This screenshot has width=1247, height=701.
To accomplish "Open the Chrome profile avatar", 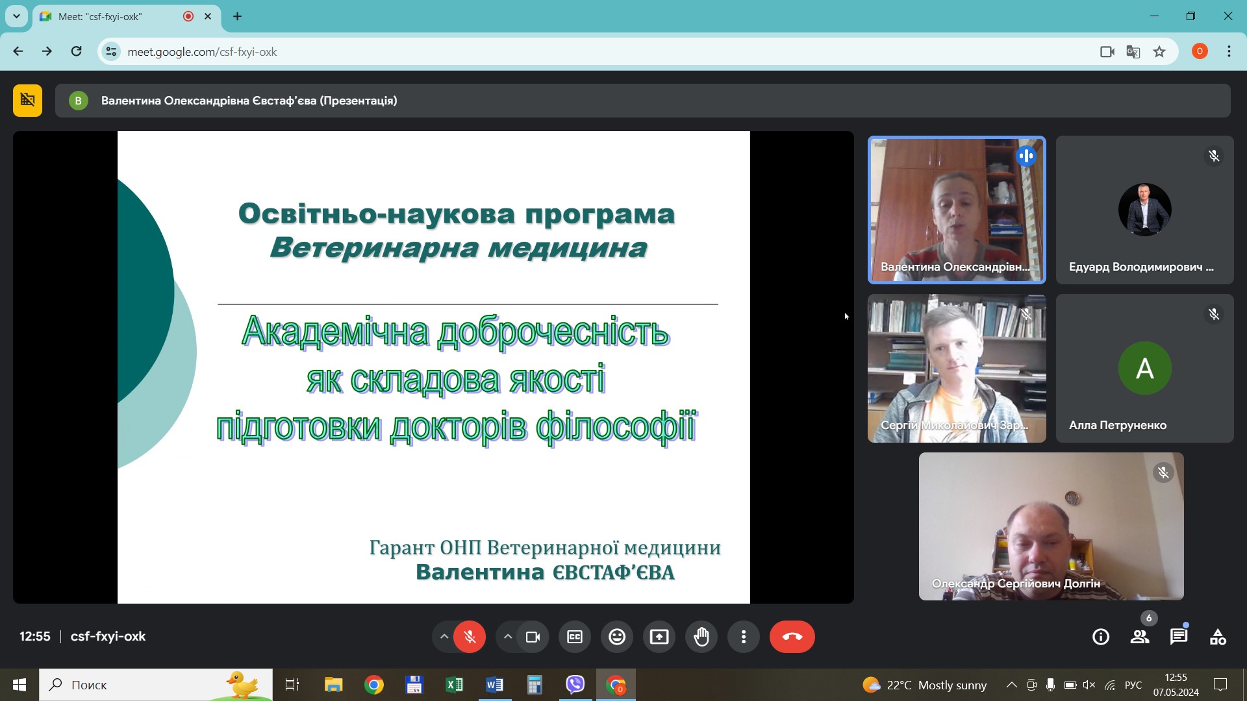I will click(1200, 51).
